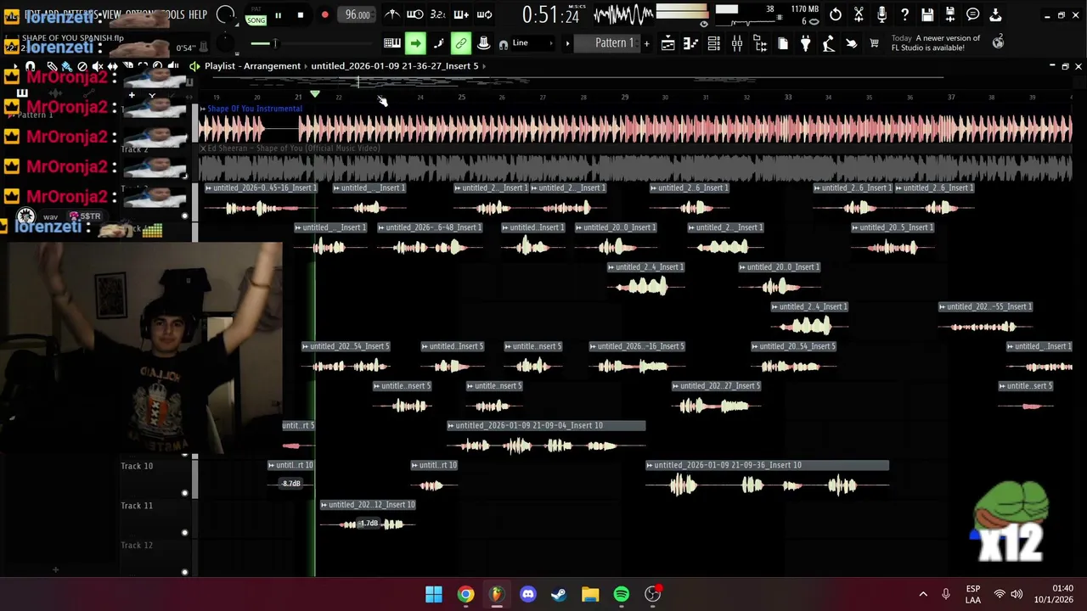Toggle the green arrow auto-scroll button

click(415, 43)
